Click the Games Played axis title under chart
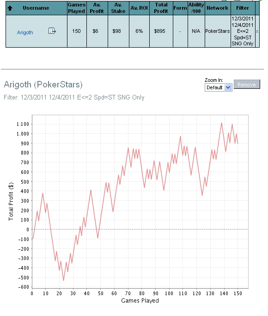The height and width of the screenshot is (316, 268). 140,301
